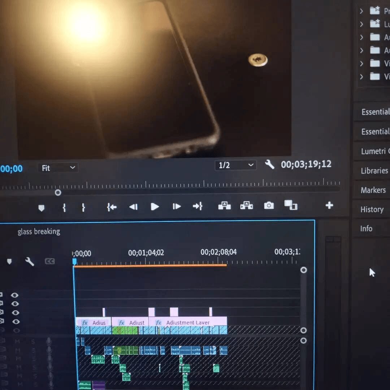Toggle the topmost video track eye icon
Viewport: 390px width, 390px height.
[x=14, y=295]
